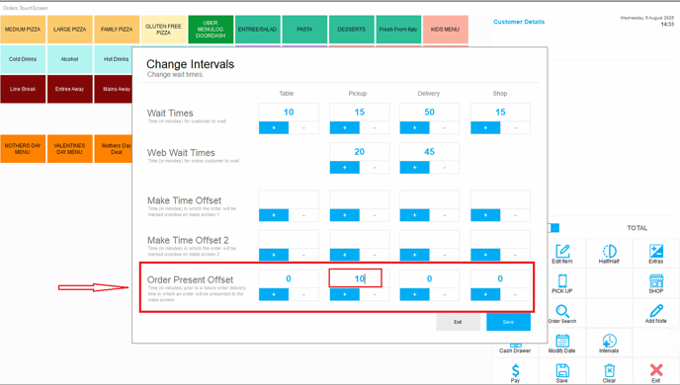Open the MEDIUM PIZZA category
This screenshot has height=385, width=680.
[x=23, y=30]
